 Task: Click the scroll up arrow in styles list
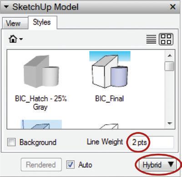tap(170, 56)
